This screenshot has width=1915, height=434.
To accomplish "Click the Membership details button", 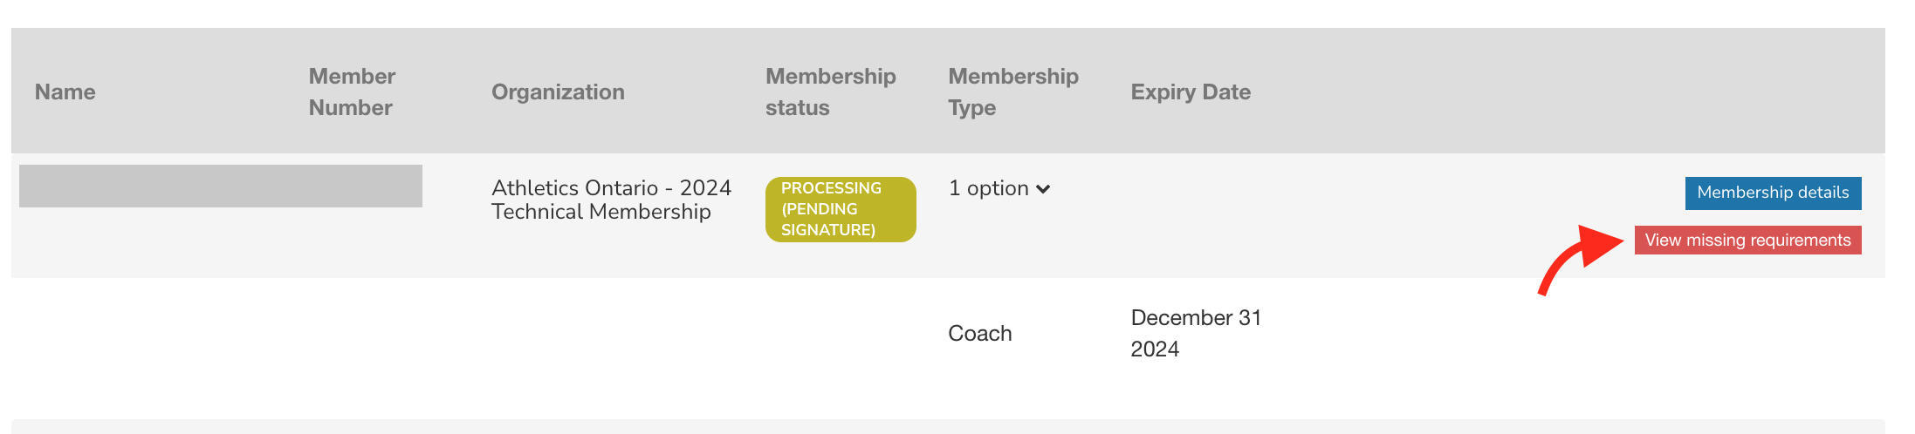I will click(x=1773, y=193).
